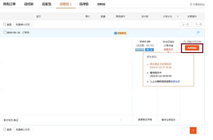Viewport: 213px width, 140px height.
Task: Open the 查看物流 logistics link
Action: pyautogui.click(x=169, y=50)
